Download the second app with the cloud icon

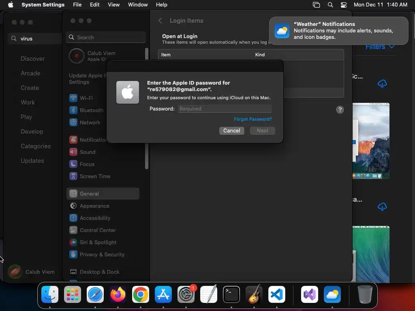(382, 207)
